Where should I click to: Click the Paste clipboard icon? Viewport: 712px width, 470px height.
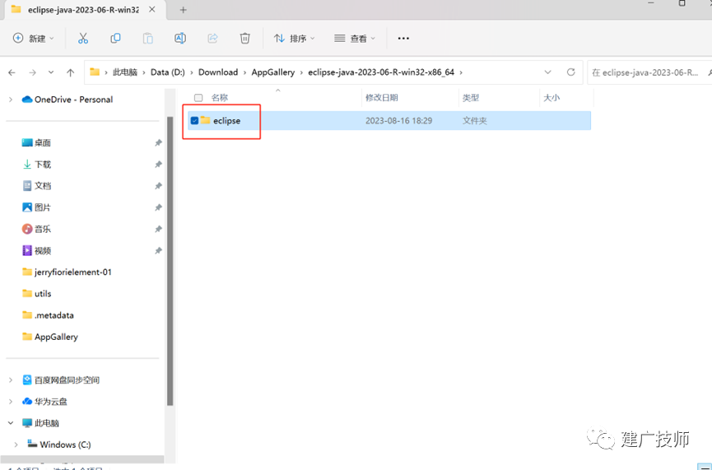147,39
